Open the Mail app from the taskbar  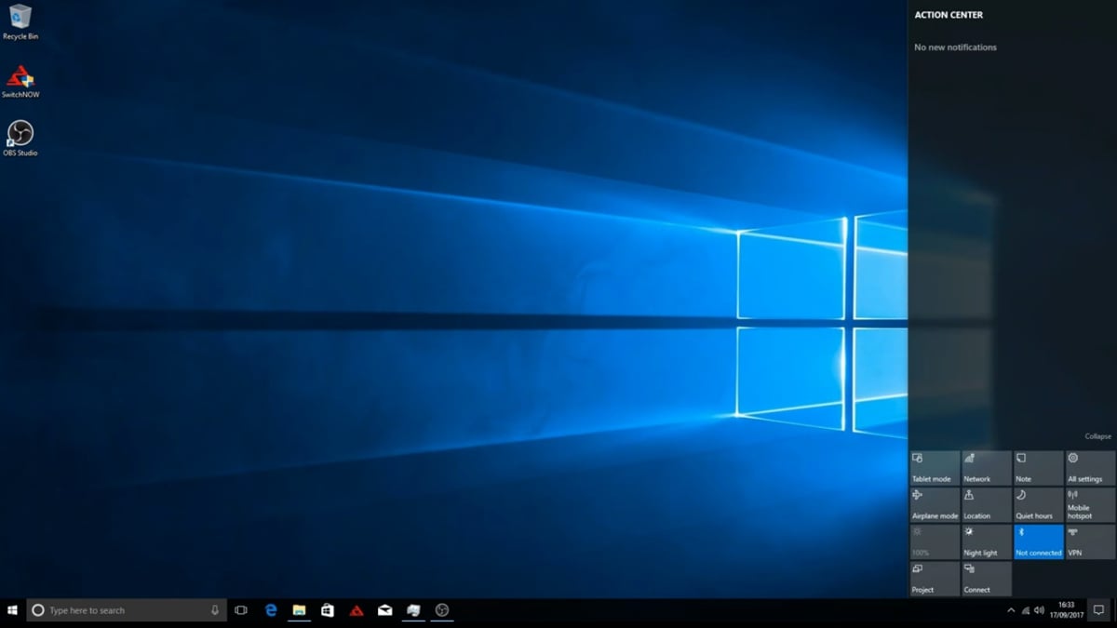click(x=384, y=610)
